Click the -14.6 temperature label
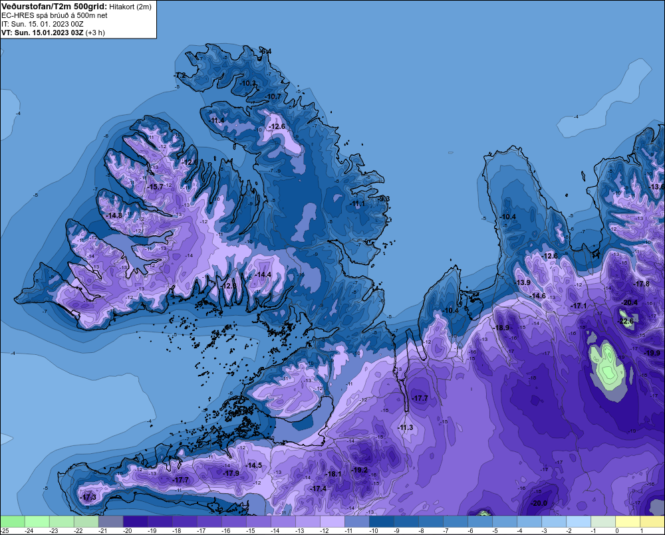The height and width of the screenshot is (535, 665). pos(538,296)
